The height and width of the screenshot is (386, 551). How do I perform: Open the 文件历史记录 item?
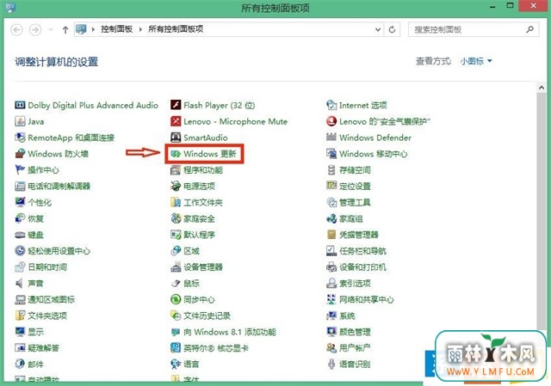tap(201, 316)
